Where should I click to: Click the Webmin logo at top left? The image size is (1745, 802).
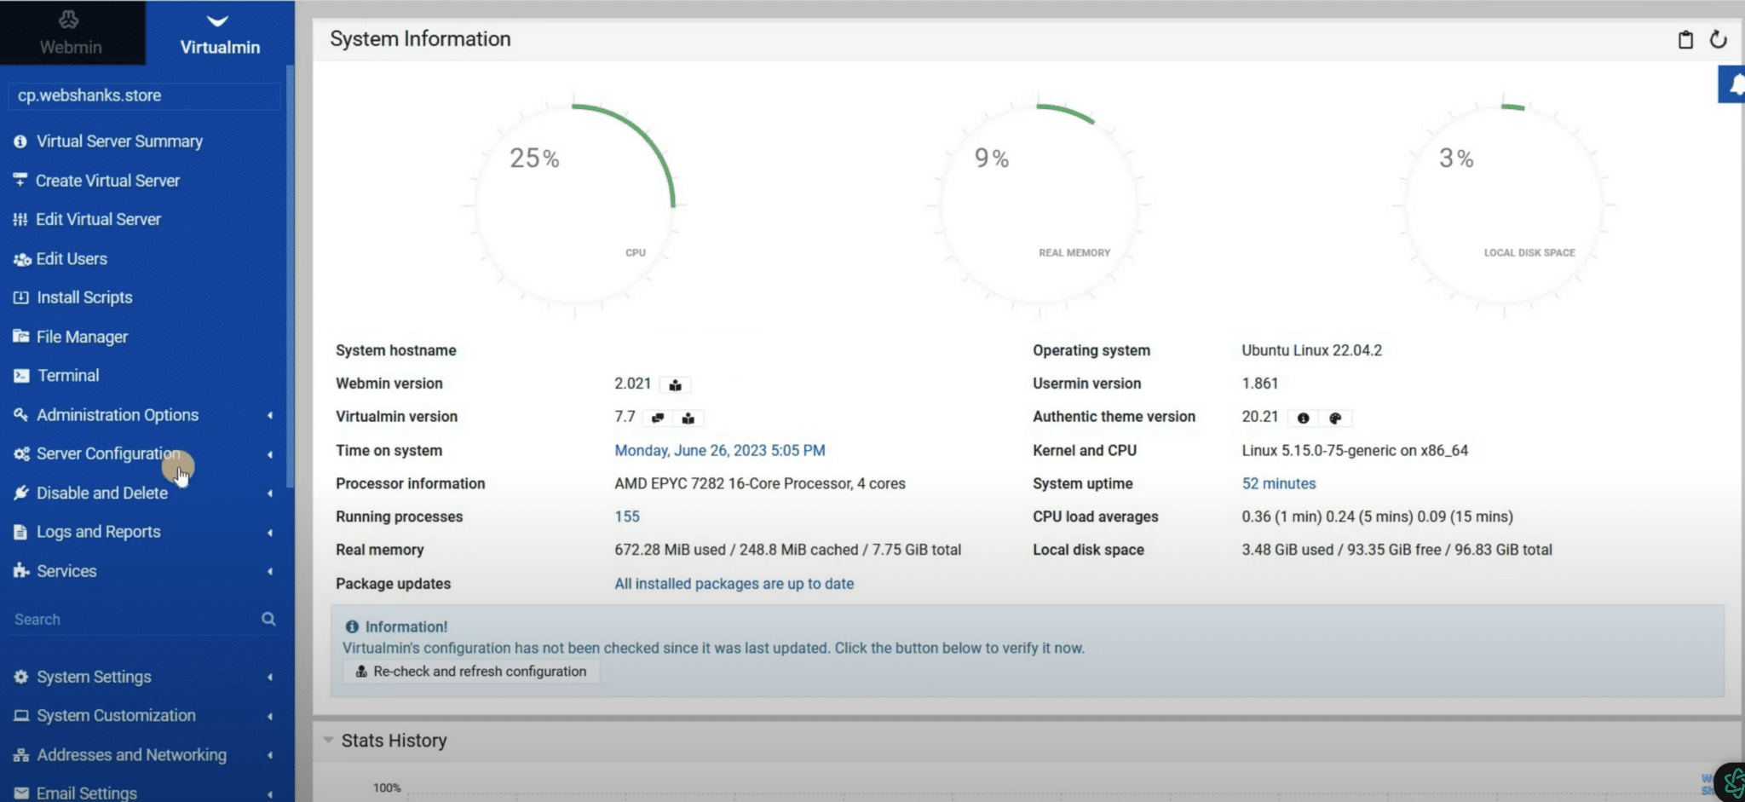point(68,19)
